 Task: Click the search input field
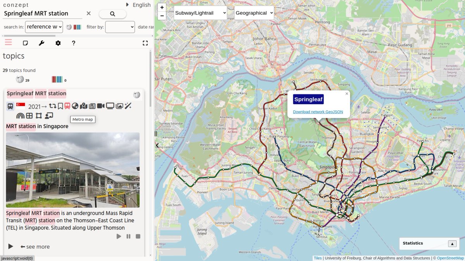coord(43,14)
